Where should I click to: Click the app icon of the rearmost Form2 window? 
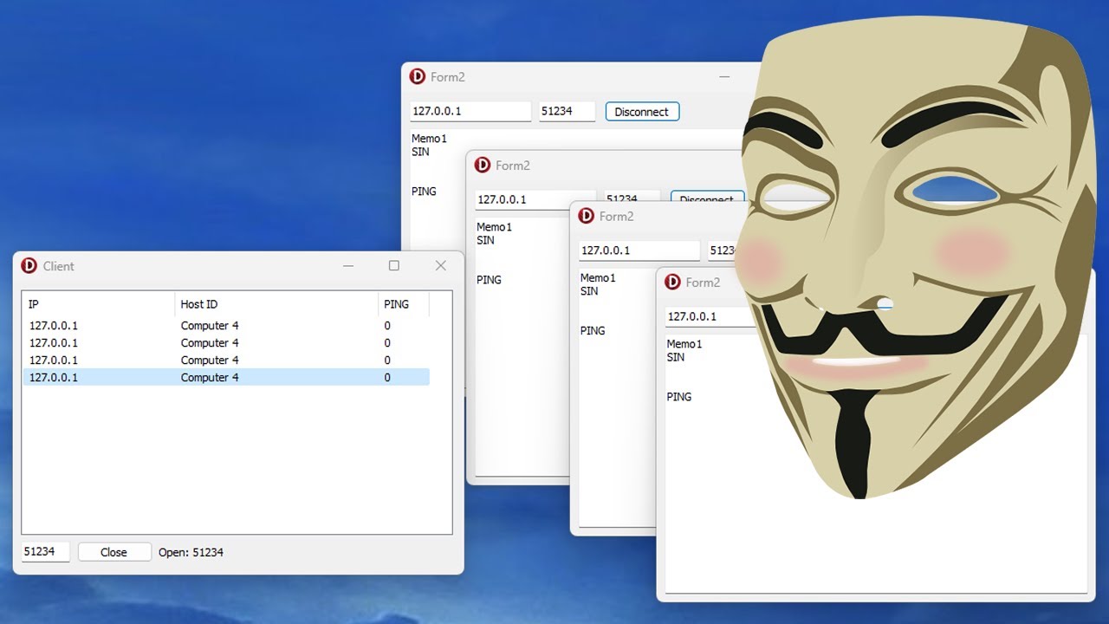tap(418, 76)
